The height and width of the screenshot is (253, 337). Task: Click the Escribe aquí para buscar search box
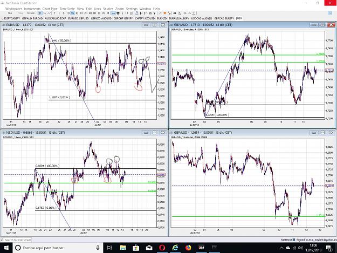point(58,248)
